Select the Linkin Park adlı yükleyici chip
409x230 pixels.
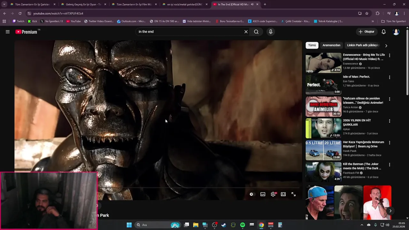click(x=363, y=45)
